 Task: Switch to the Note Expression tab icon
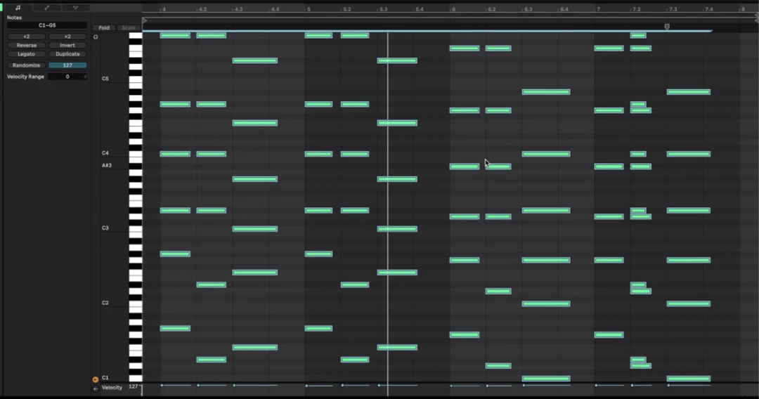[x=75, y=8]
